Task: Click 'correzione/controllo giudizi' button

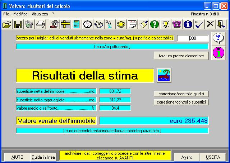Action: pos(181,94)
